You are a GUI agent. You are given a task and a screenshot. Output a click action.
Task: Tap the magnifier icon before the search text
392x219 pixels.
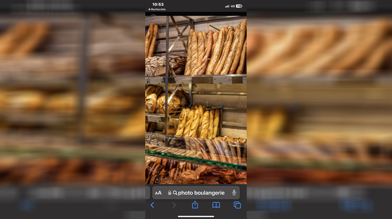175,193
